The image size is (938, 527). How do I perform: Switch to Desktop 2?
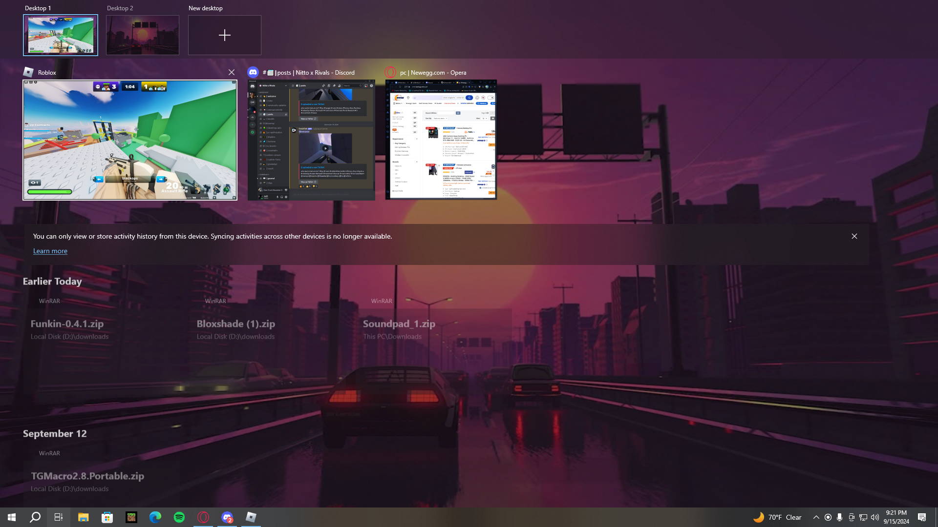(142, 35)
